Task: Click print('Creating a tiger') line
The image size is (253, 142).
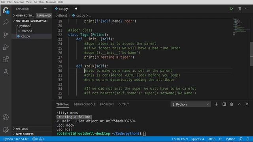Action: tap(109, 57)
